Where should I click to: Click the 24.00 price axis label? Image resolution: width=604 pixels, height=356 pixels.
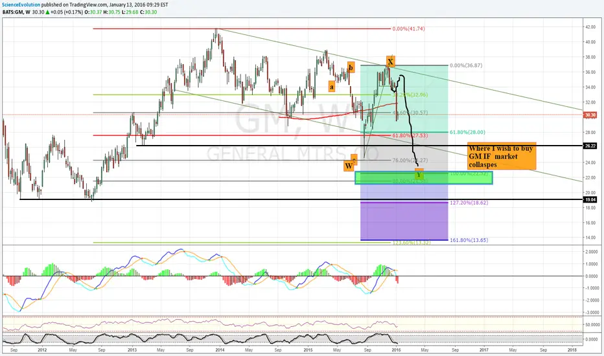point(590,162)
